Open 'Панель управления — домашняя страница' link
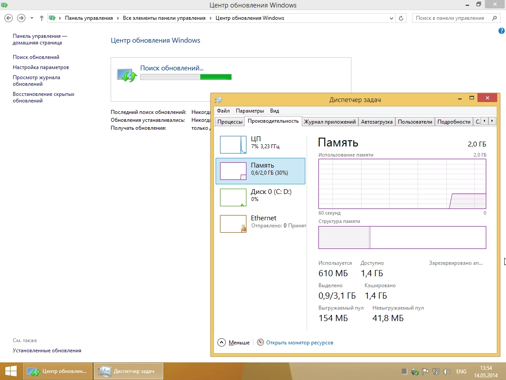This screenshot has width=506, height=380. pos(40,40)
